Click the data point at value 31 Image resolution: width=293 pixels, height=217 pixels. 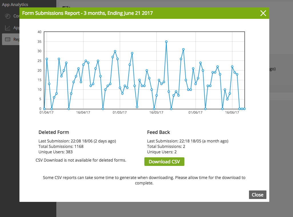pos(183,49)
